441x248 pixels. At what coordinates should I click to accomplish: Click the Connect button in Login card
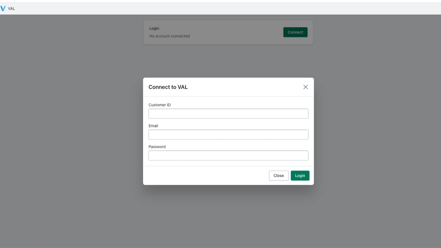[295, 32]
